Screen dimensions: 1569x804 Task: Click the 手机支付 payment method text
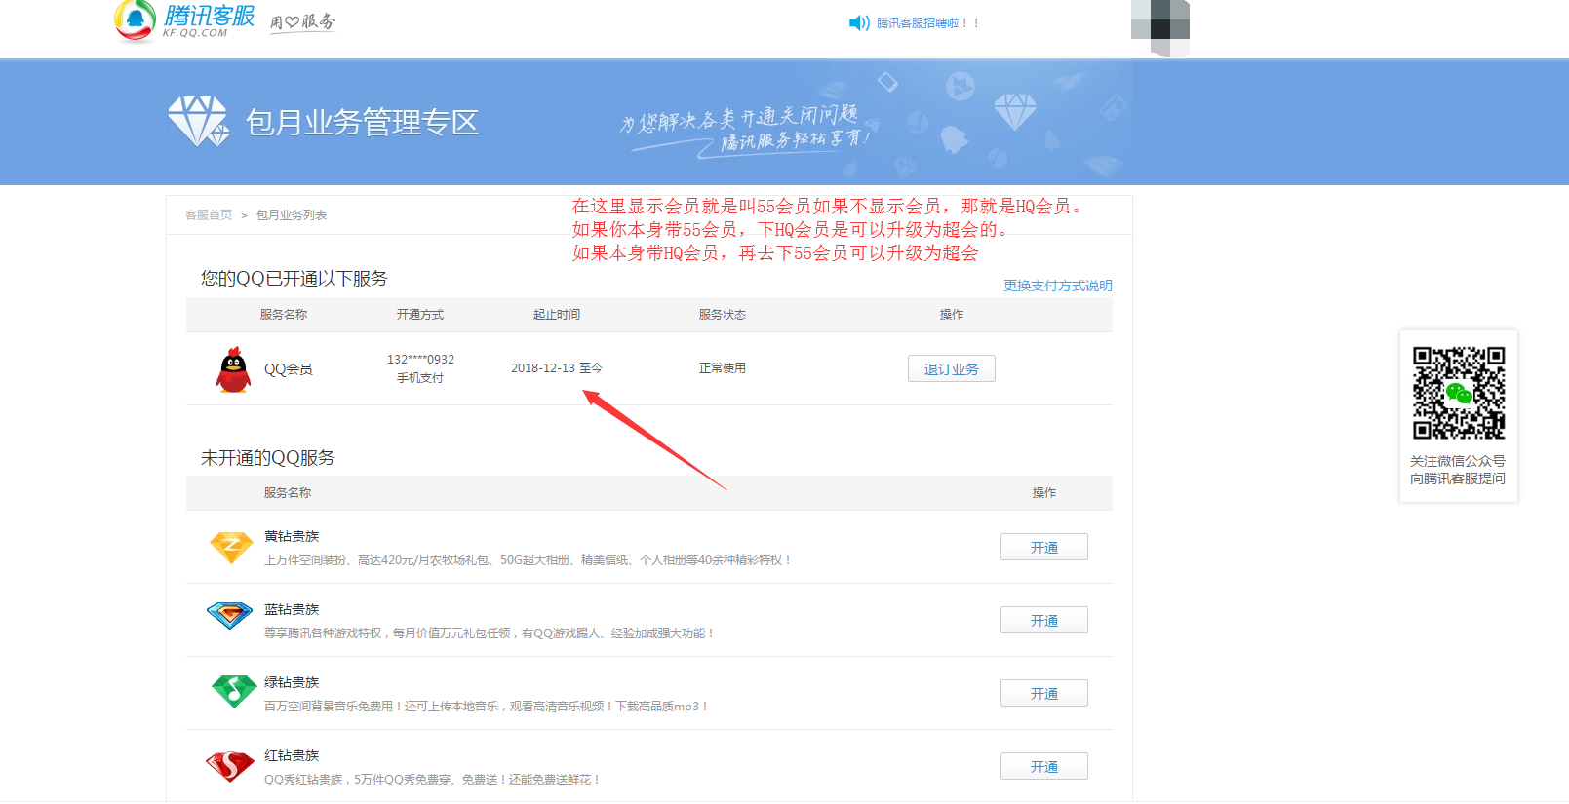point(420,378)
